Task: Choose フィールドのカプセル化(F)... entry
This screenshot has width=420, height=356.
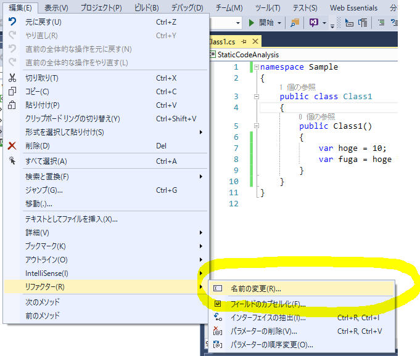Action: tap(302, 304)
